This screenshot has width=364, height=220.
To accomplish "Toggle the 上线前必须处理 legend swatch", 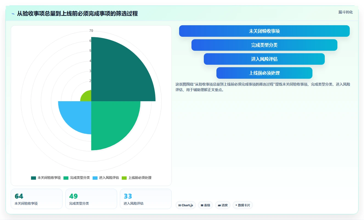I will 124,178.
